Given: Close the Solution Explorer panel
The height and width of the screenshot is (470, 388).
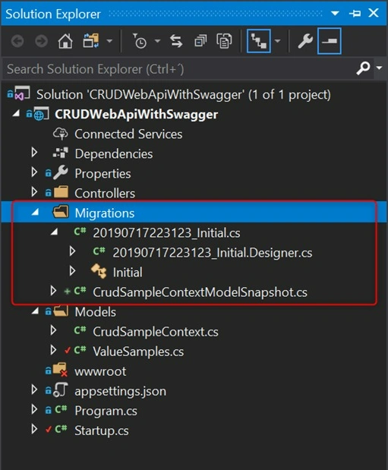Looking at the screenshot, I should pyautogui.click(x=374, y=13).
